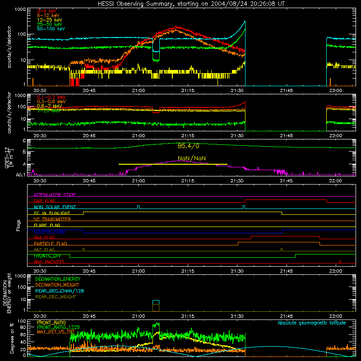Select the PARTICLE_FLAG label
Screen dimensions: 361x361
[51, 244]
